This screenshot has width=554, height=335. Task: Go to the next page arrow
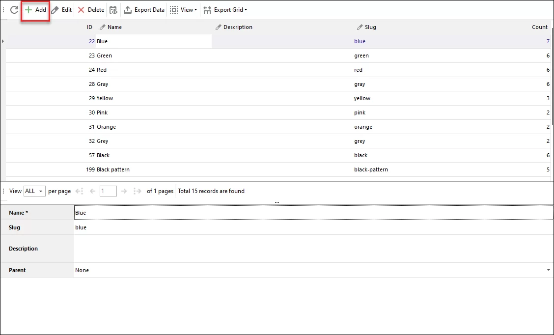124,191
